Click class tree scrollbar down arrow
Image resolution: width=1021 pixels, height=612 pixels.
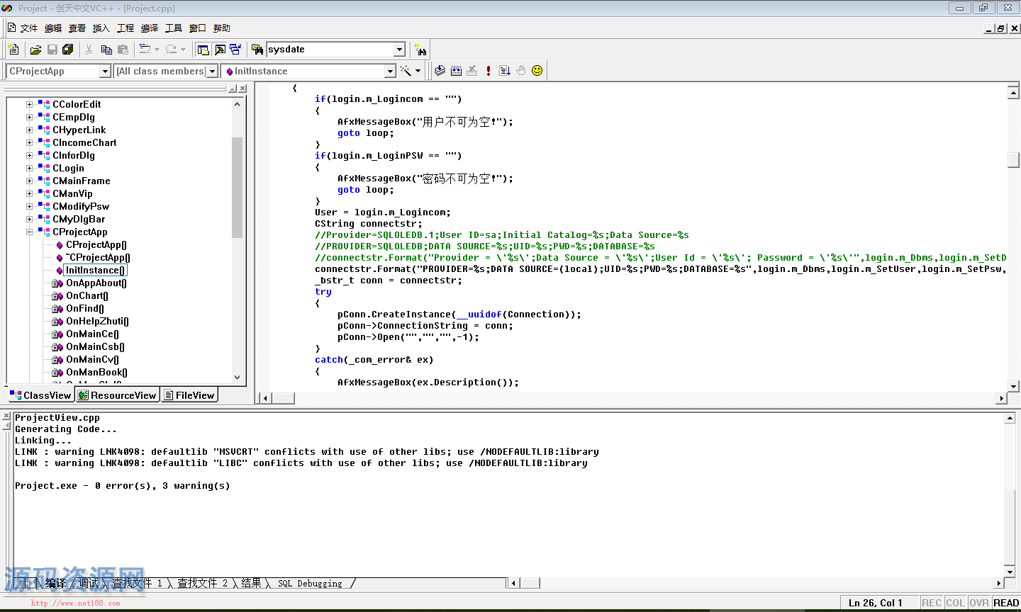tap(237, 378)
